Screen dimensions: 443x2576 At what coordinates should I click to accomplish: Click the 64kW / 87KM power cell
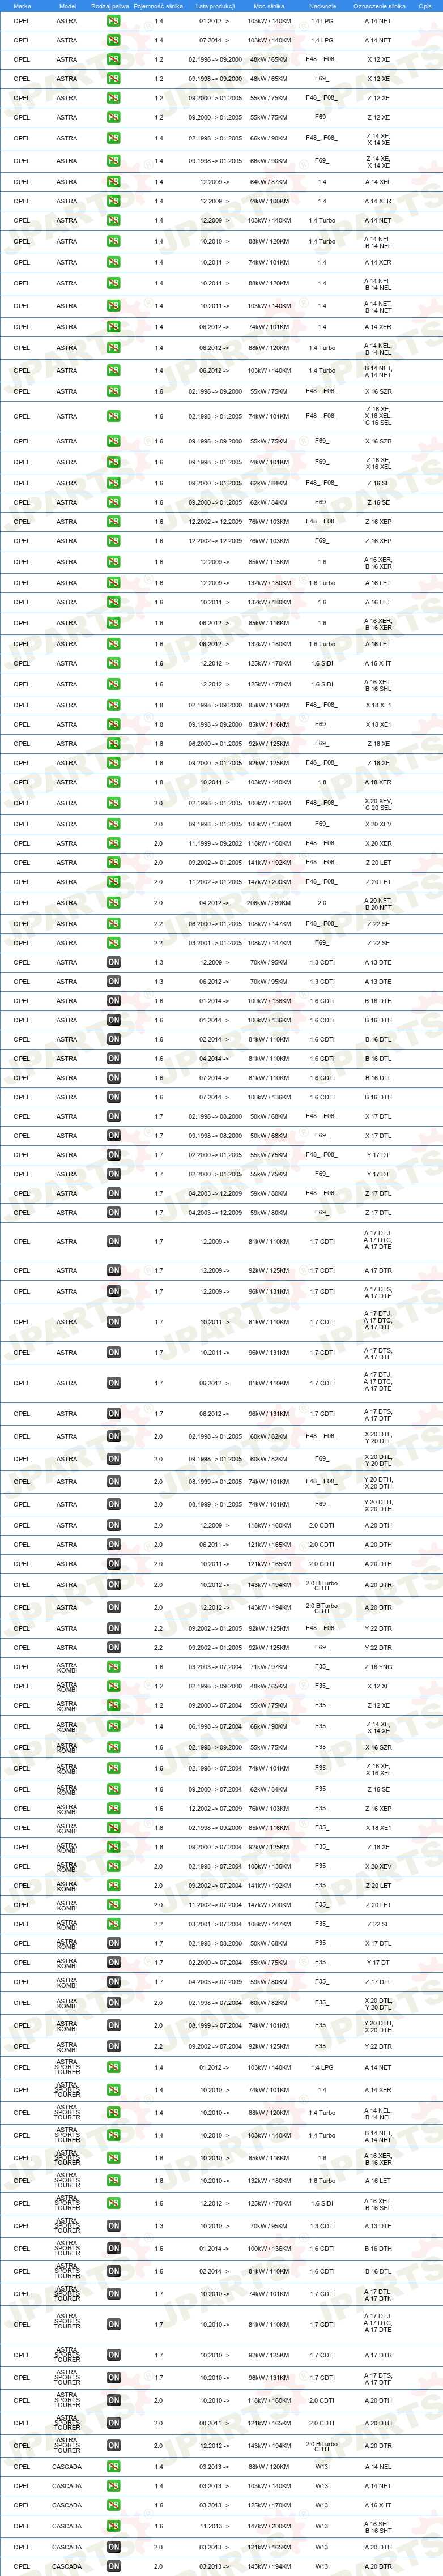pos(268,182)
